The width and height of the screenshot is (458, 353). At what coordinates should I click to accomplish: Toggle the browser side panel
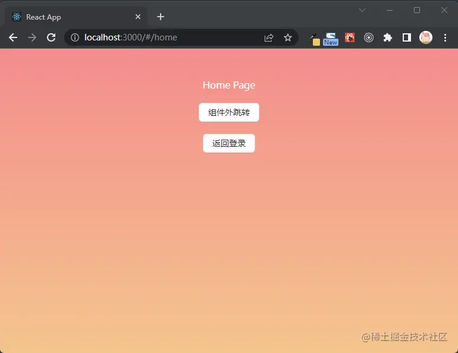tap(407, 37)
